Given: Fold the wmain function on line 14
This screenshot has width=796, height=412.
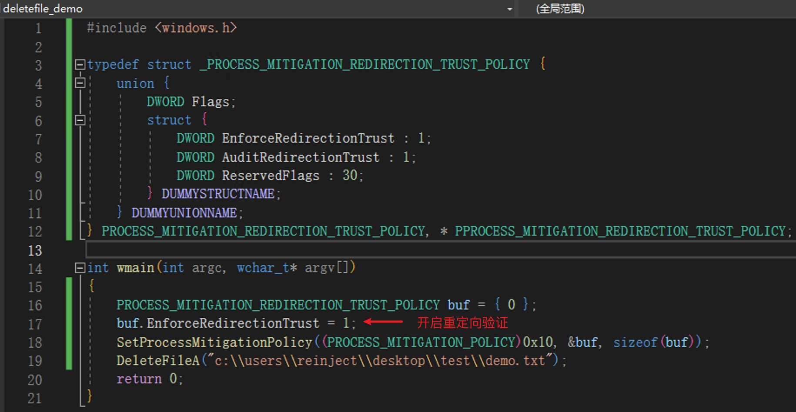Looking at the screenshot, I should click(80, 268).
